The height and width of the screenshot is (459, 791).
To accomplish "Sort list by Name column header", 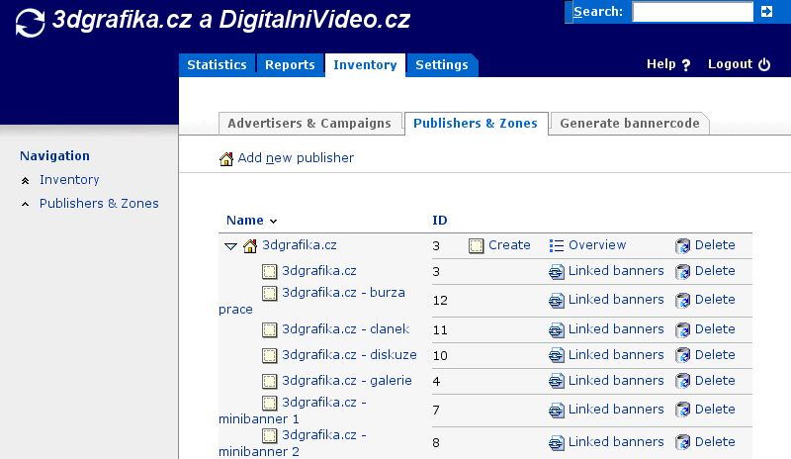I will [244, 221].
